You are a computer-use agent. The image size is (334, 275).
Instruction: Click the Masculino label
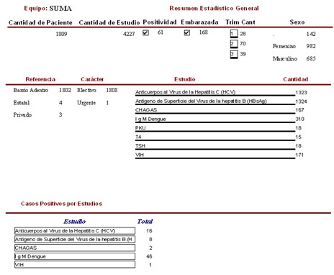pos(285,59)
